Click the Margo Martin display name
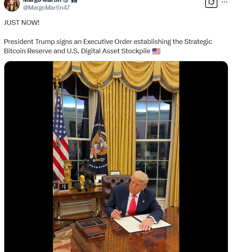Screen dimensions: 234x252 42,1
